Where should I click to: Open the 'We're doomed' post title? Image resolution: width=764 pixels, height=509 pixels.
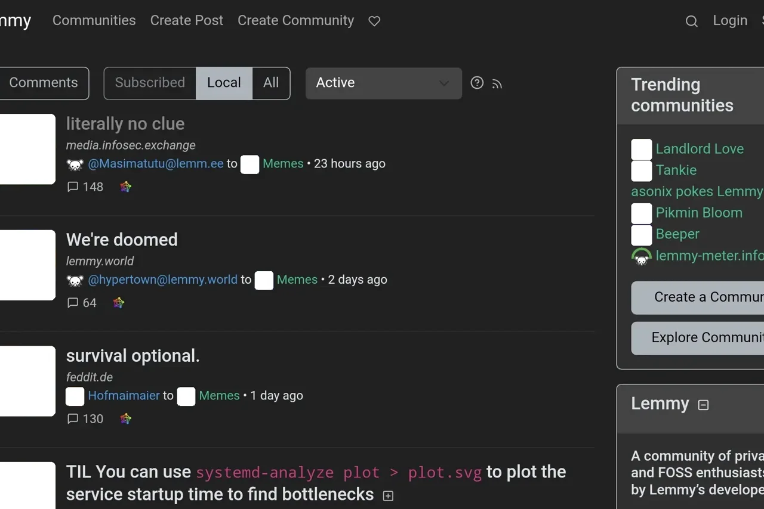tap(122, 240)
